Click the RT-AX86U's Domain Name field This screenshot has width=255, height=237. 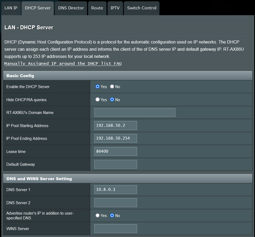135,113
